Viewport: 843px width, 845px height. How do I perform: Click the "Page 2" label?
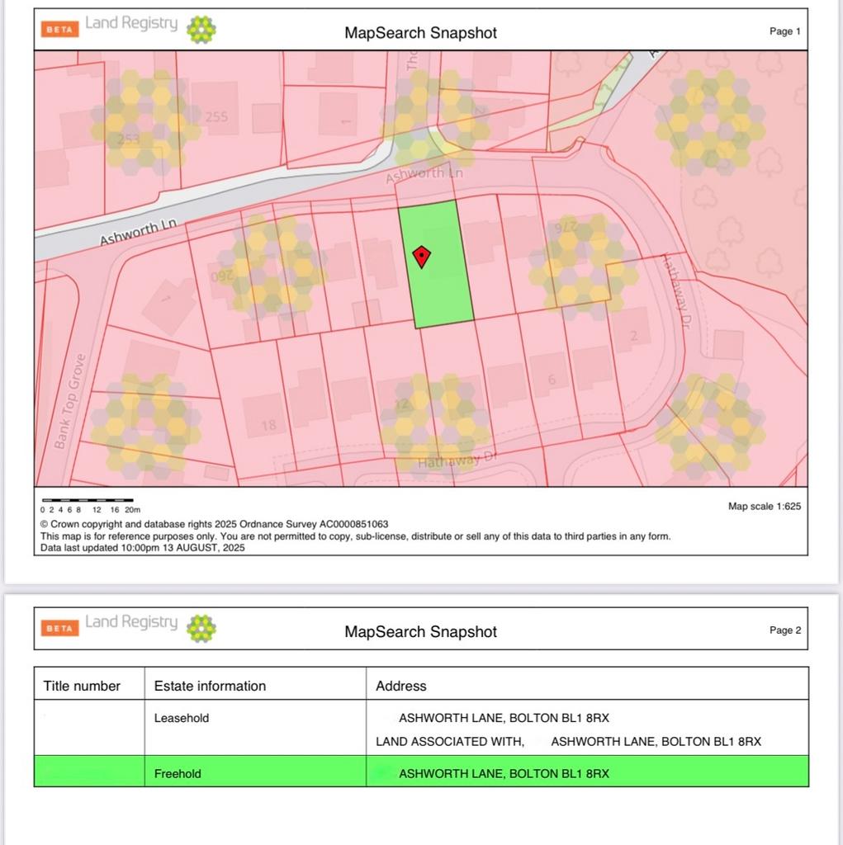pyautogui.click(x=785, y=630)
